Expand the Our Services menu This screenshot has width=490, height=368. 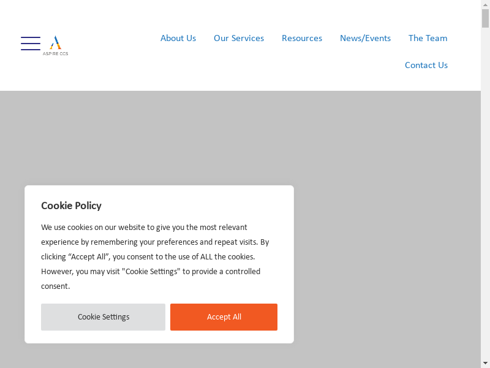[x=239, y=38]
